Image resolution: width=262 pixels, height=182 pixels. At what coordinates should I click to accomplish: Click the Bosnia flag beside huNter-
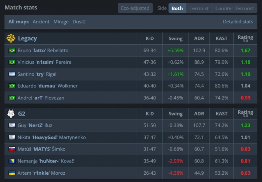point(12,161)
